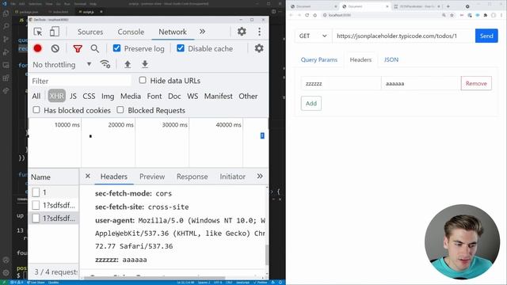Screen dimensions: 507x285
Task: Open the Preview tab of the request
Action: [x=152, y=177]
